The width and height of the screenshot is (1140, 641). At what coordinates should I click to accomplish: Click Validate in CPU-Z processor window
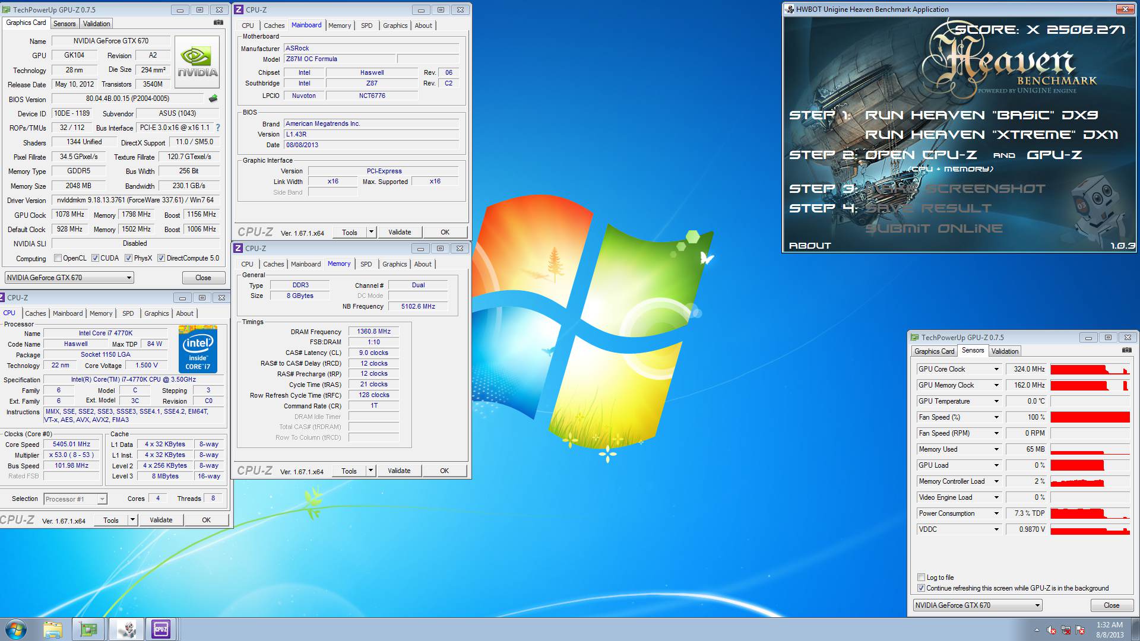point(161,521)
